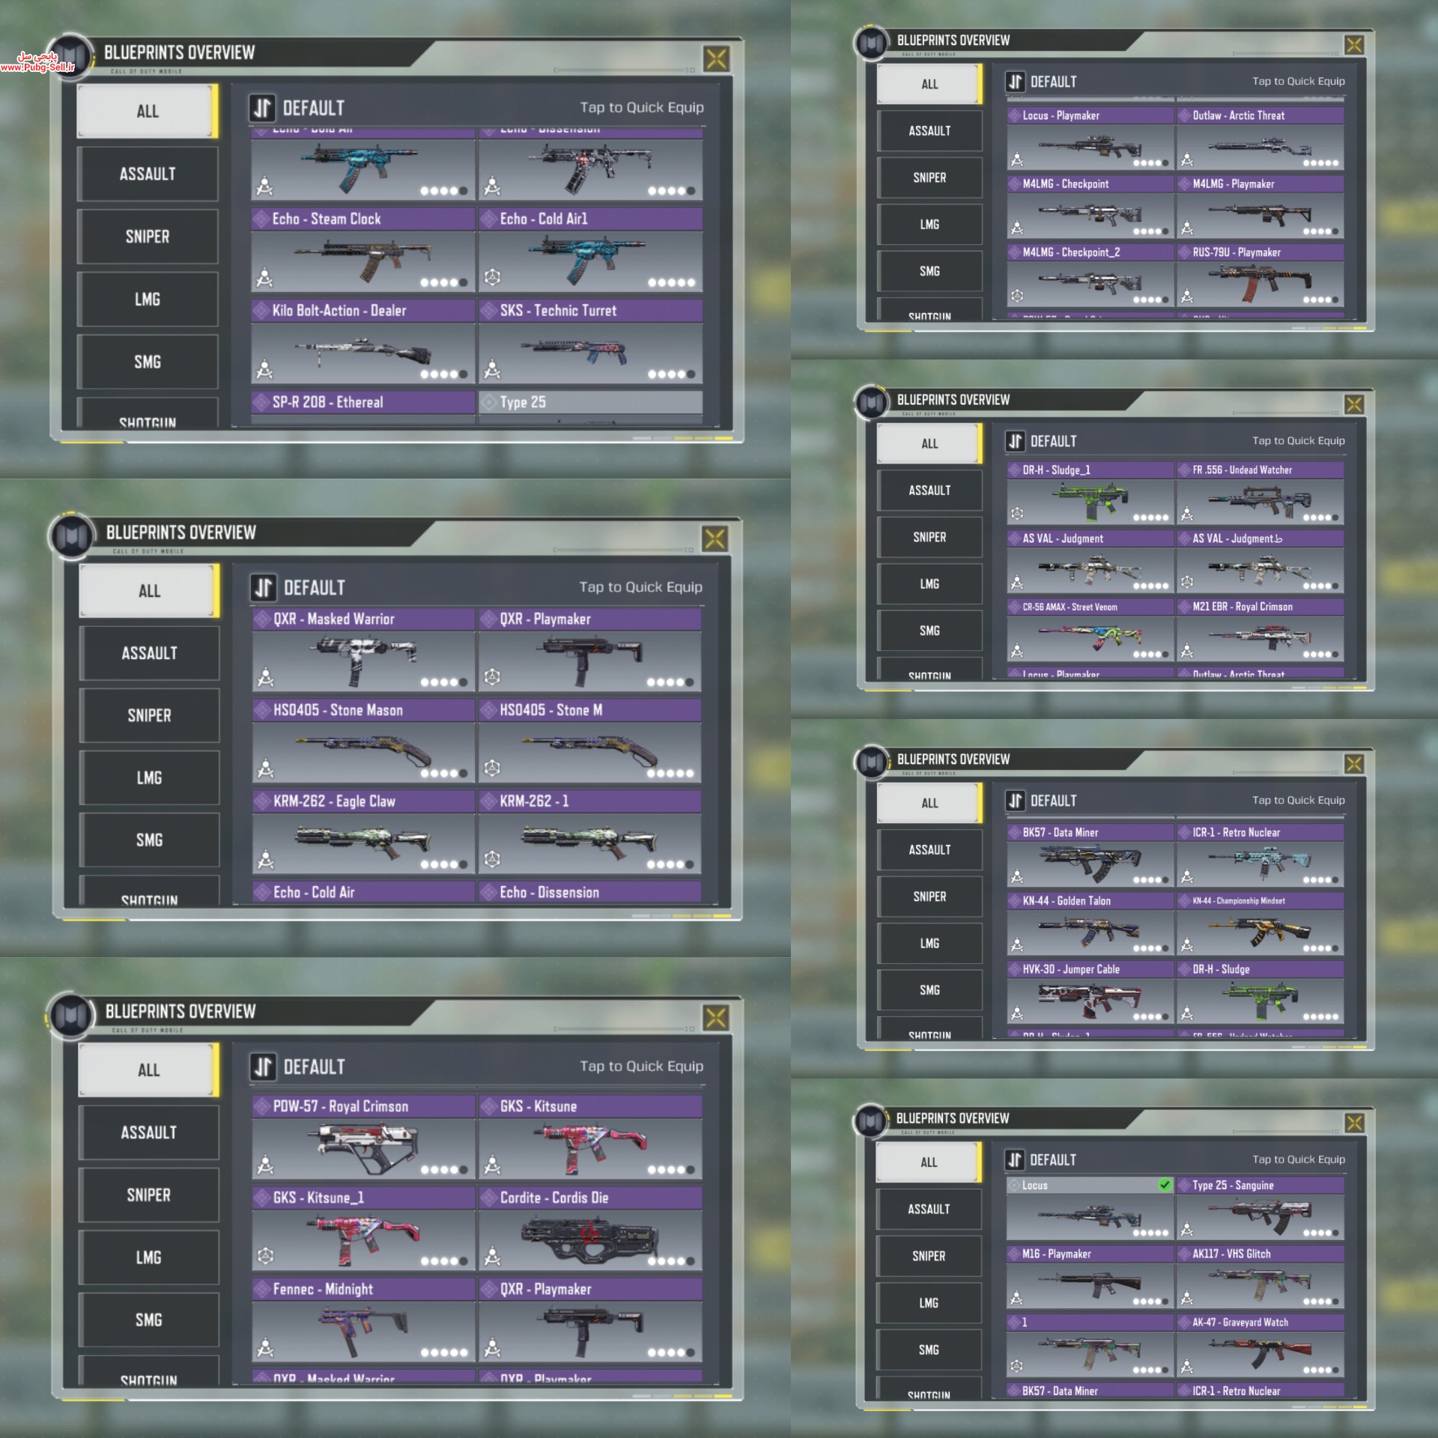Tap hexagon icon on HS0405 - Stone M card
Screen dimensions: 1438x1438
pyautogui.click(x=492, y=768)
